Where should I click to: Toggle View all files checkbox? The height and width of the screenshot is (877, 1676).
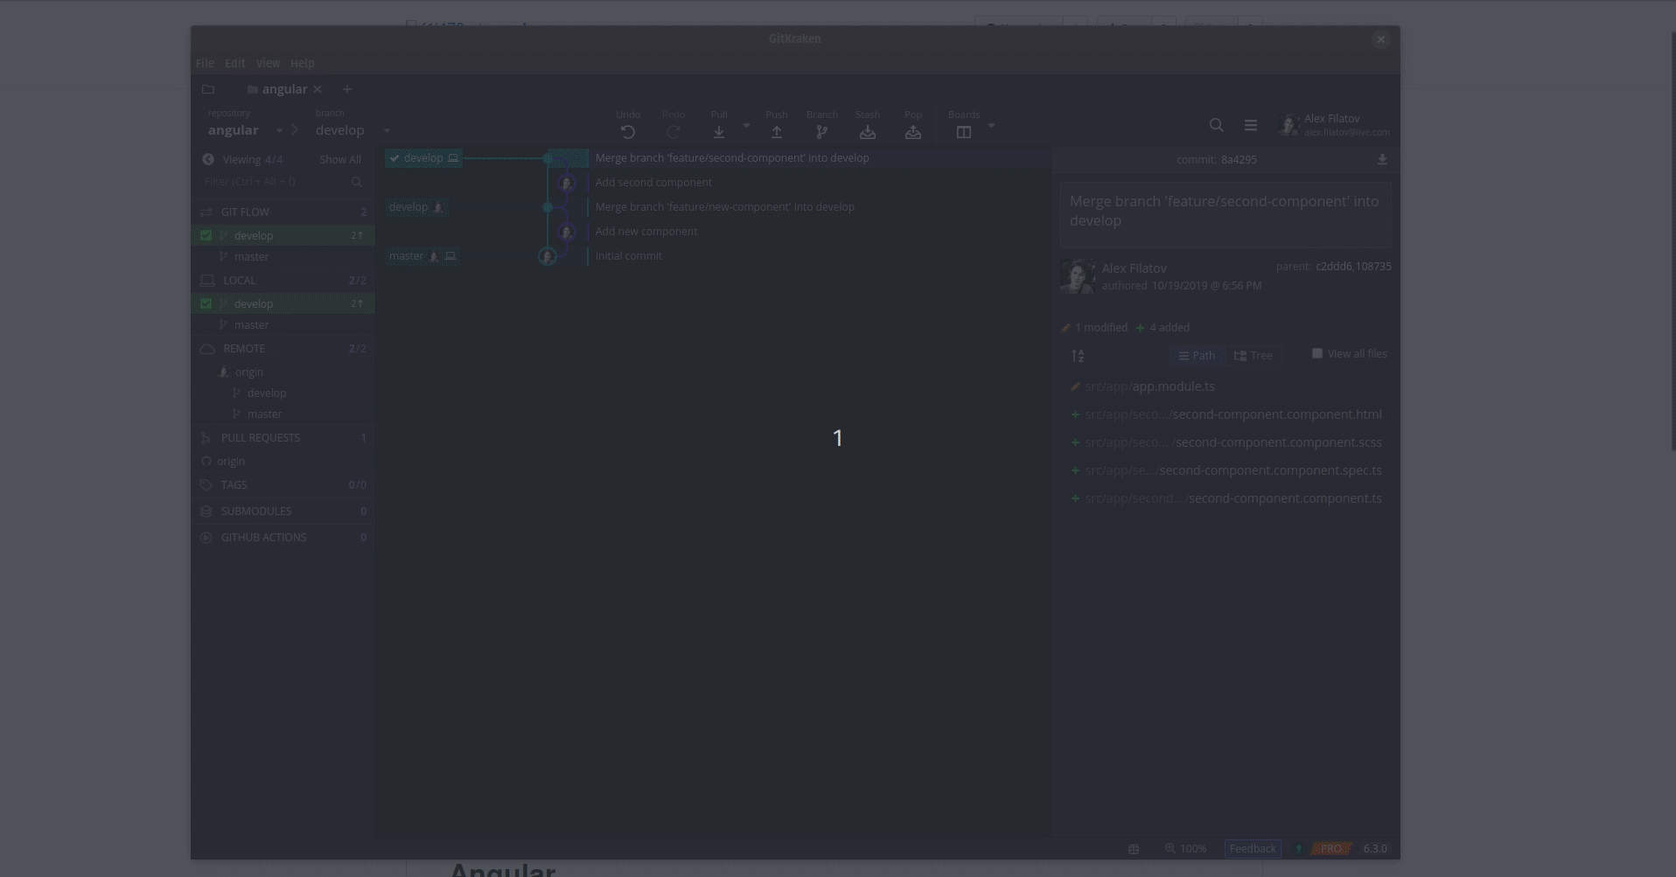(x=1317, y=354)
